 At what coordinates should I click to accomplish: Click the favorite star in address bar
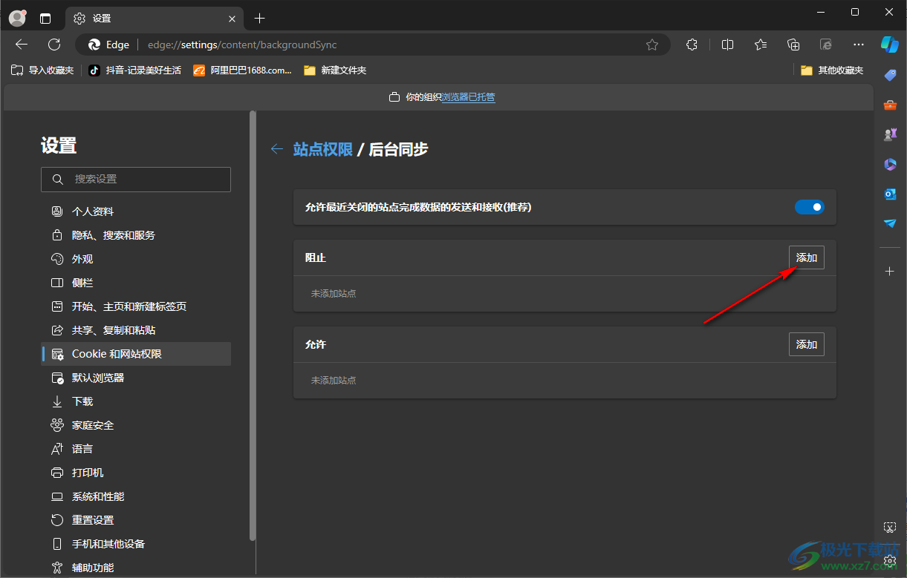coord(652,45)
